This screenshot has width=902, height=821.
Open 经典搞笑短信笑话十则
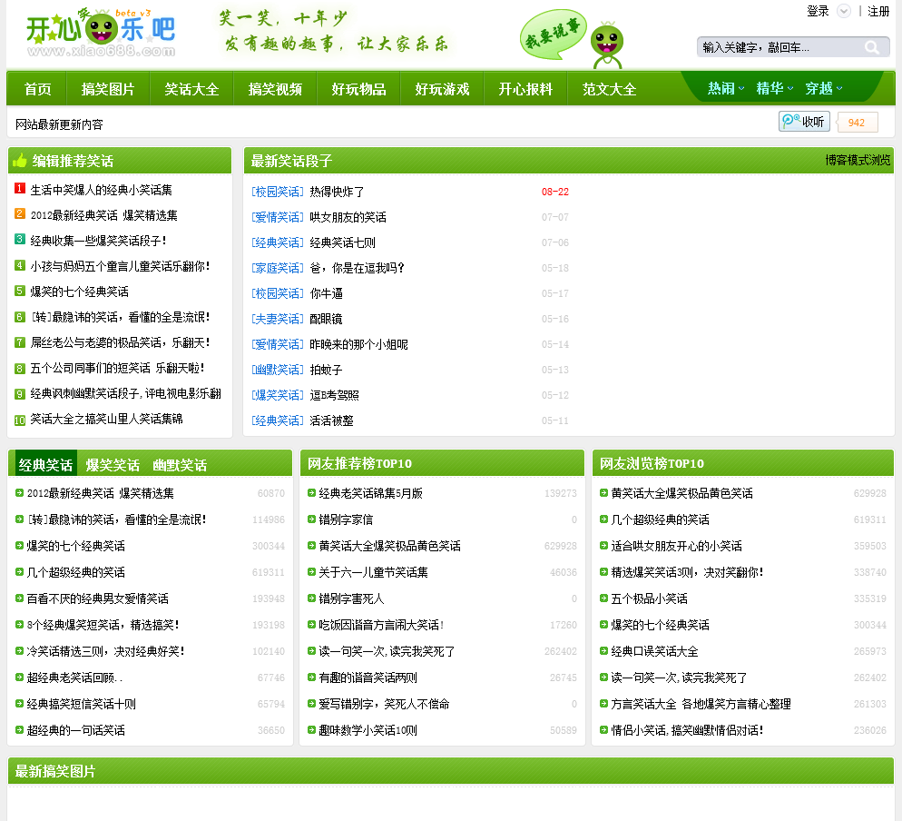tap(81, 704)
